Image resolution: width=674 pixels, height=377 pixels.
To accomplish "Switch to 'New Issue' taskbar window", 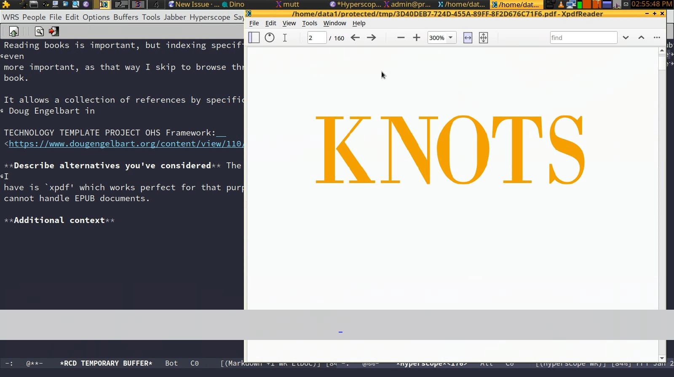I will pyautogui.click(x=193, y=5).
